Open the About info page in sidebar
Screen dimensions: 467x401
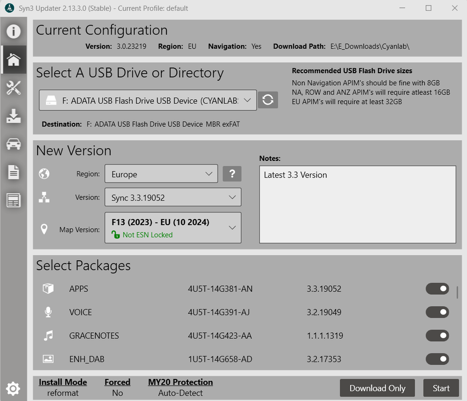pyautogui.click(x=14, y=31)
